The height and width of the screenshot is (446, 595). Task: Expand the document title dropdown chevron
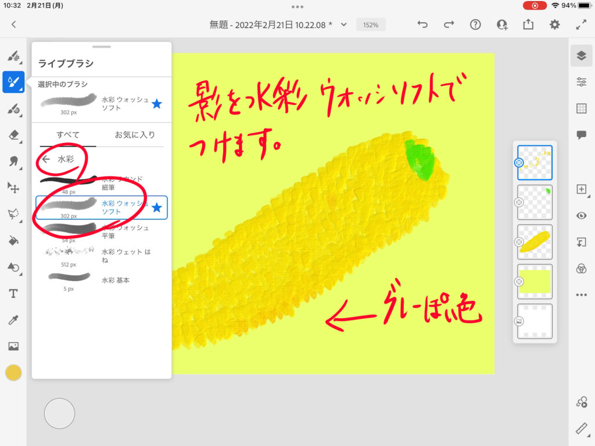coord(344,24)
